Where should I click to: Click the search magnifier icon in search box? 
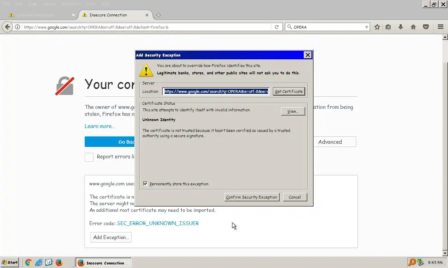(x=289, y=27)
